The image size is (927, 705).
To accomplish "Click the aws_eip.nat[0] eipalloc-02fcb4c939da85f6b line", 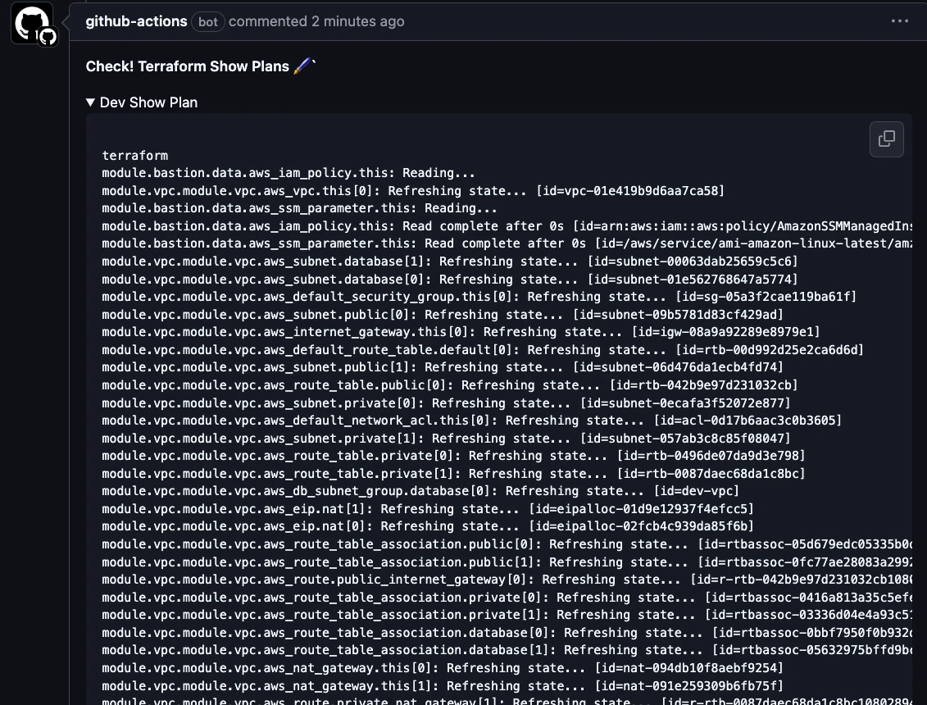I will coord(428,526).
